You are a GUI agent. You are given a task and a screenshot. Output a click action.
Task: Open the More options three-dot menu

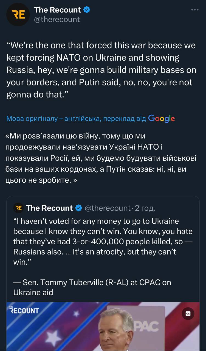click(x=194, y=10)
